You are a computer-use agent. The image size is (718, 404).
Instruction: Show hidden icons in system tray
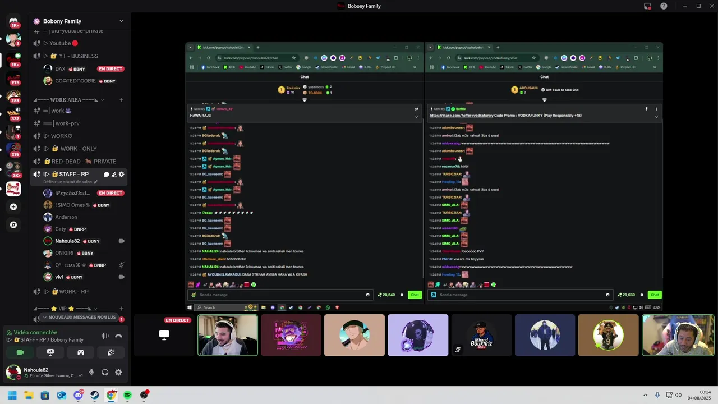(x=645, y=395)
